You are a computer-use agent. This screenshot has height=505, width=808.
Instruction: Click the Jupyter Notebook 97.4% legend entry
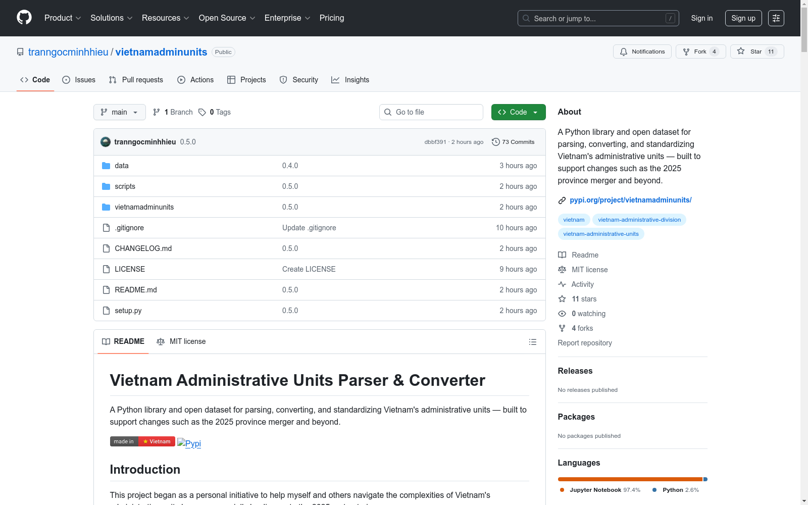[x=600, y=490]
